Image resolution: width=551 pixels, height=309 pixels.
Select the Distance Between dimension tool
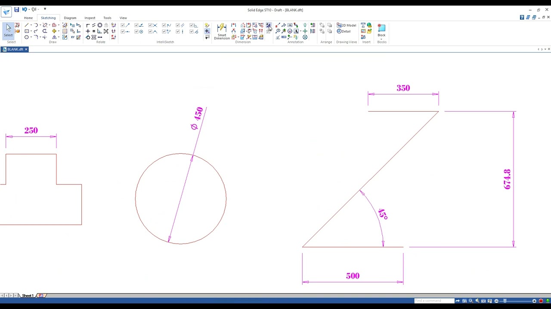[233, 25]
